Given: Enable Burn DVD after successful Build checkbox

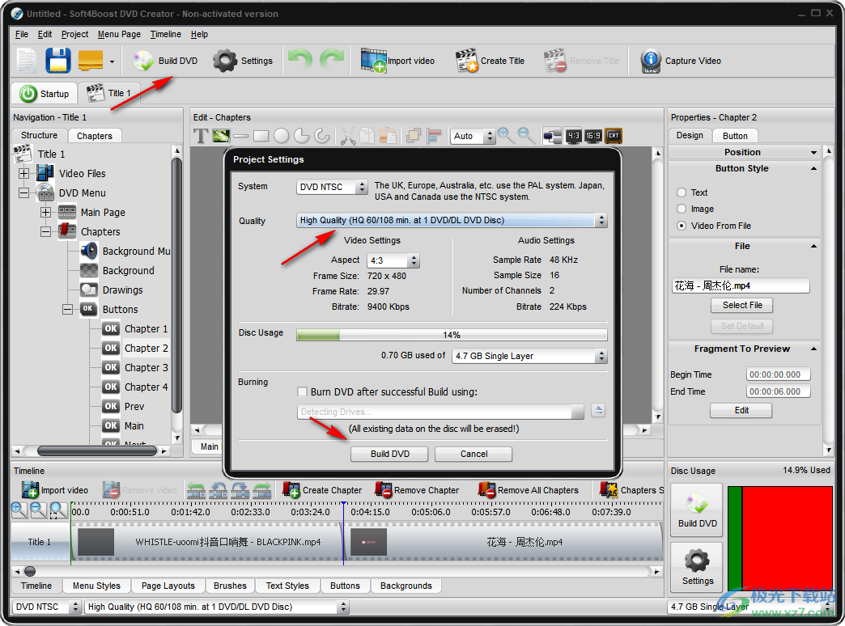Looking at the screenshot, I should pyautogui.click(x=303, y=392).
